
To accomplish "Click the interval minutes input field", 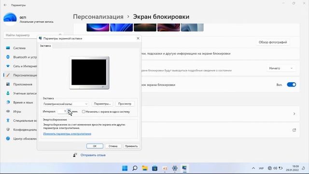I will (62, 112).
